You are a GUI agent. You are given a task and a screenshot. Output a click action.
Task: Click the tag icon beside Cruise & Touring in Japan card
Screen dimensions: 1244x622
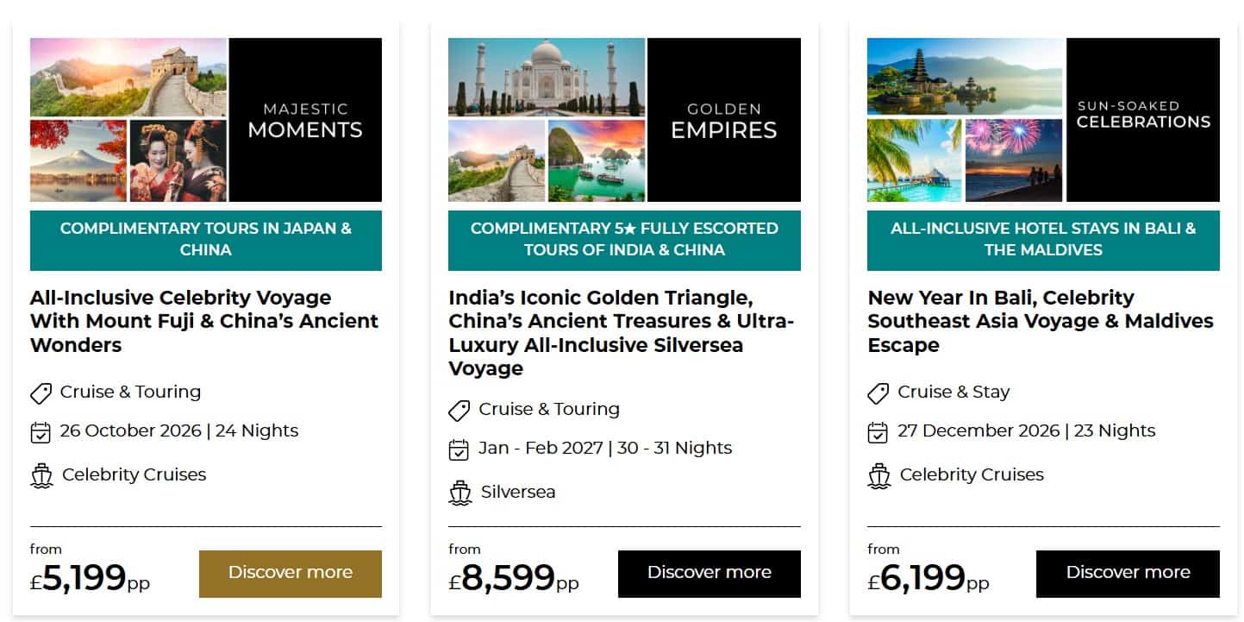click(x=41, y=394)
